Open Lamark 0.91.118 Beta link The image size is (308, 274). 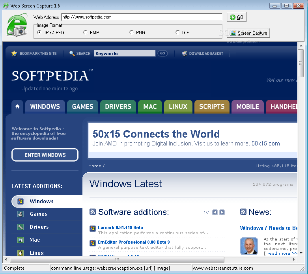120,227
